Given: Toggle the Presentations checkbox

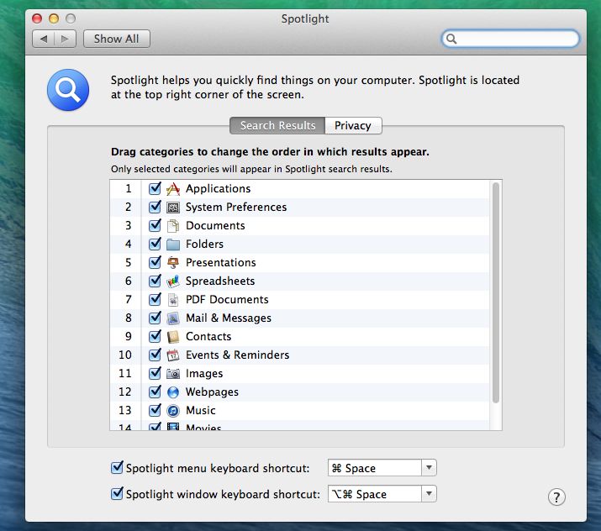Looking at the screenshot, I should pyautogui.click(x=155, y=262).
